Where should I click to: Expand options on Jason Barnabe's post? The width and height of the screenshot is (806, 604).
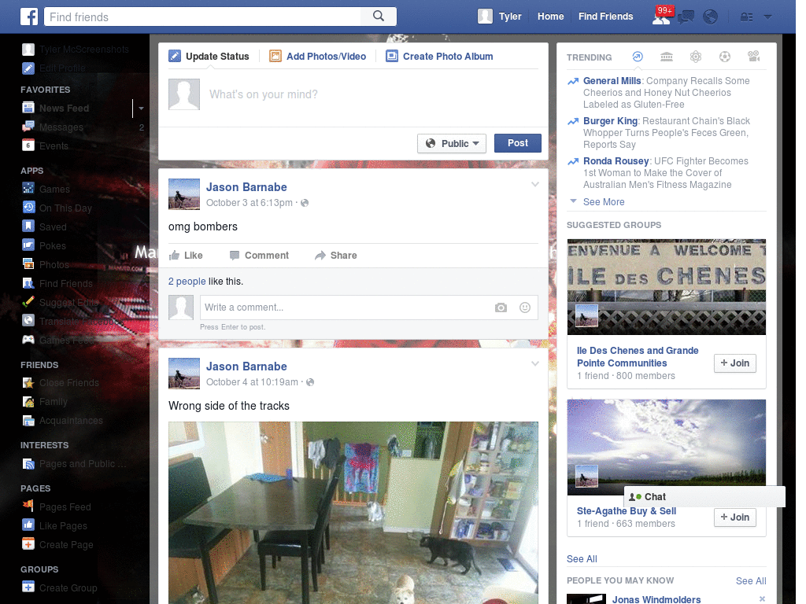[x=535, y=184]
